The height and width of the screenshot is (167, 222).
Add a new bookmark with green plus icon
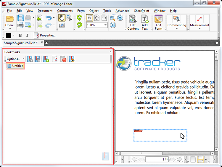[46, 59]
